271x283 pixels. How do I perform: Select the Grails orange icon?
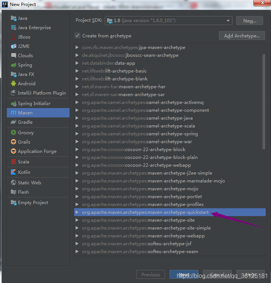(x=13, y=142)
